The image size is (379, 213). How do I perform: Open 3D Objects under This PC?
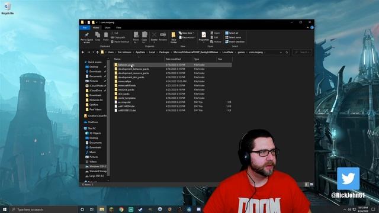pyautogui.click(x=95, y=133)
